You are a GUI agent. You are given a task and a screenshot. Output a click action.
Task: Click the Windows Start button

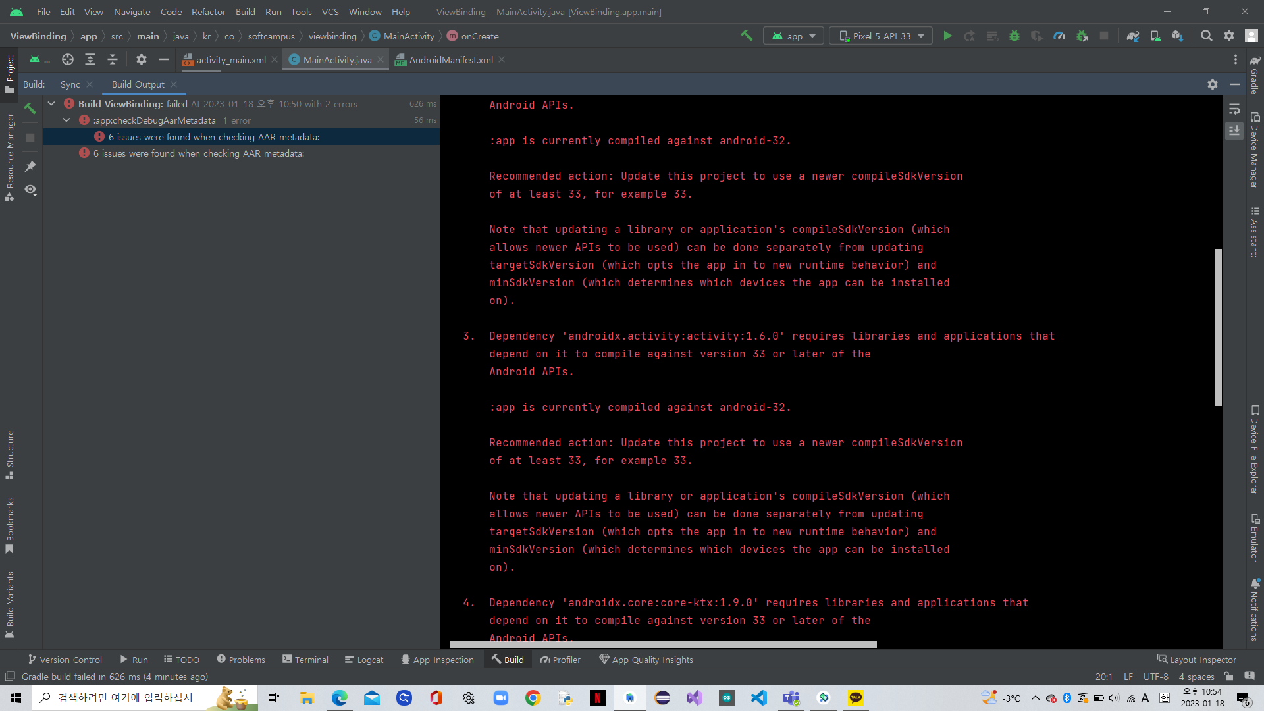coord(16,698)
